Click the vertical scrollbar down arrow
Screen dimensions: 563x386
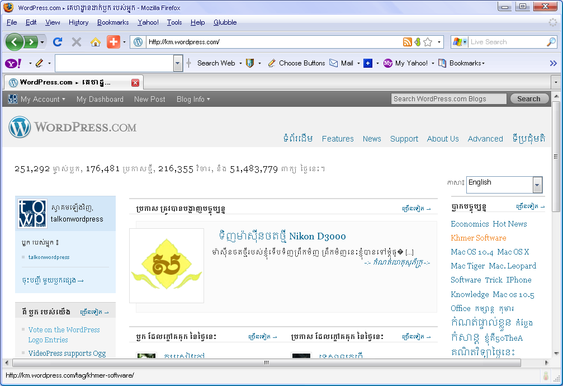point(556,354)
